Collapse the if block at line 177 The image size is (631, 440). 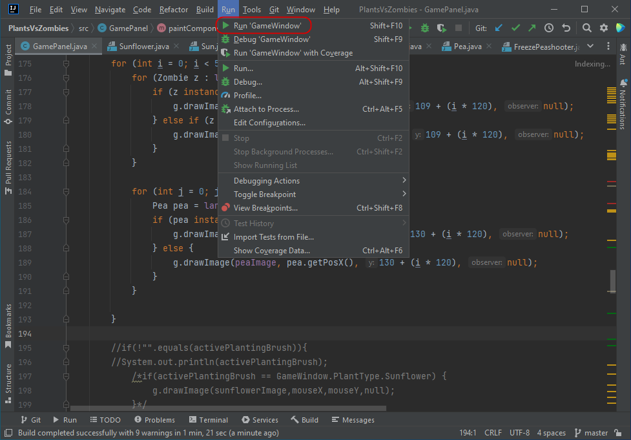click(66, 92)
